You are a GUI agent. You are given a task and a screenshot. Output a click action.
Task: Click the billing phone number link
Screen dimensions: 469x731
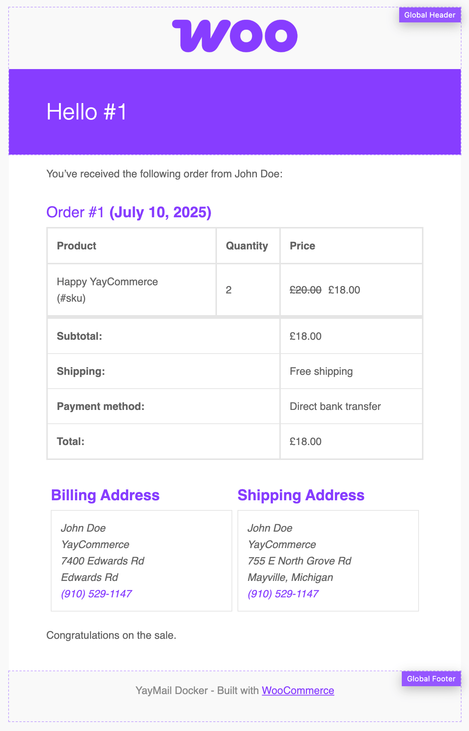[x=96, y=594]
